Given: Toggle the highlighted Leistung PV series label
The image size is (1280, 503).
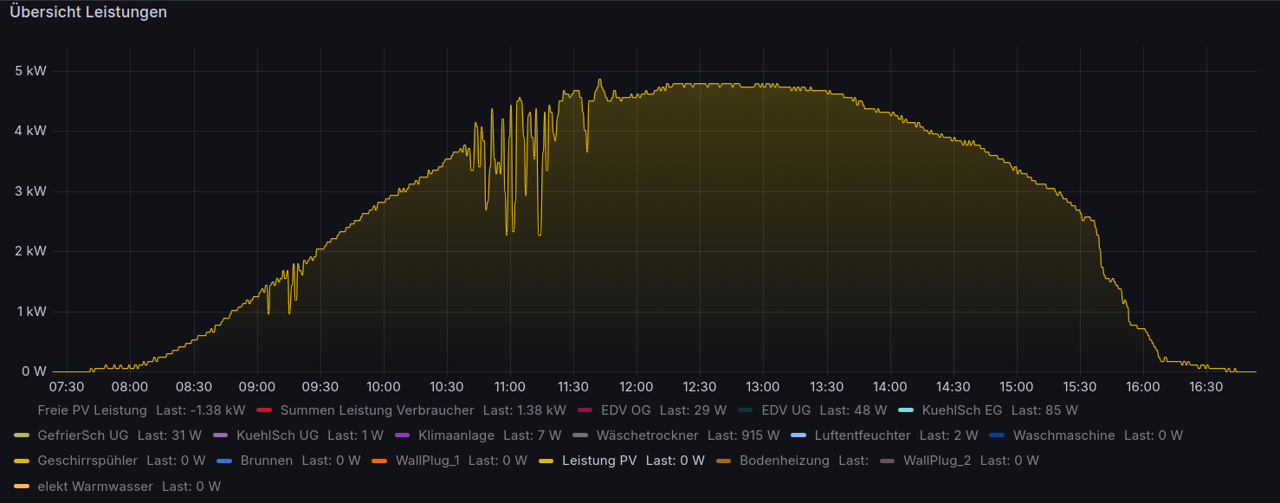Looking at the screenshot, I should [x=599, y=461].
